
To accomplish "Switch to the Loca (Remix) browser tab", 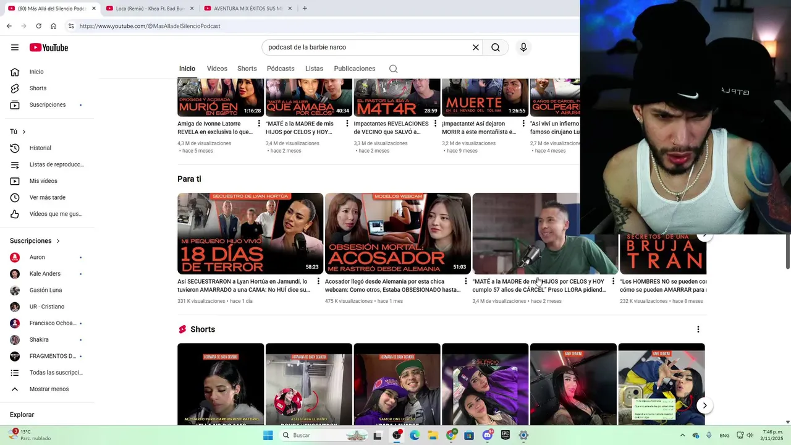I will pos(148,8).
